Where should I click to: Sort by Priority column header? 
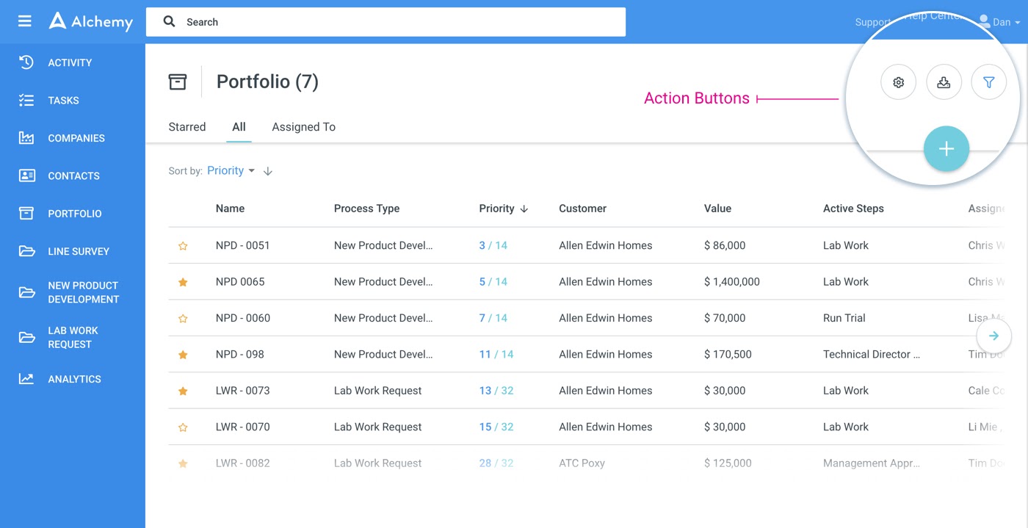[504, 209]
